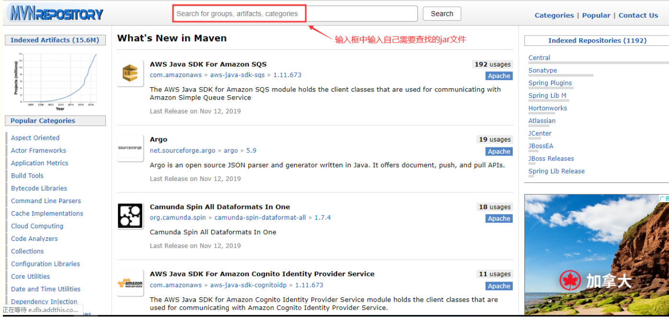Open the Atlassian repository link
This screenshot has height=317, width=669.
(542, 121)
